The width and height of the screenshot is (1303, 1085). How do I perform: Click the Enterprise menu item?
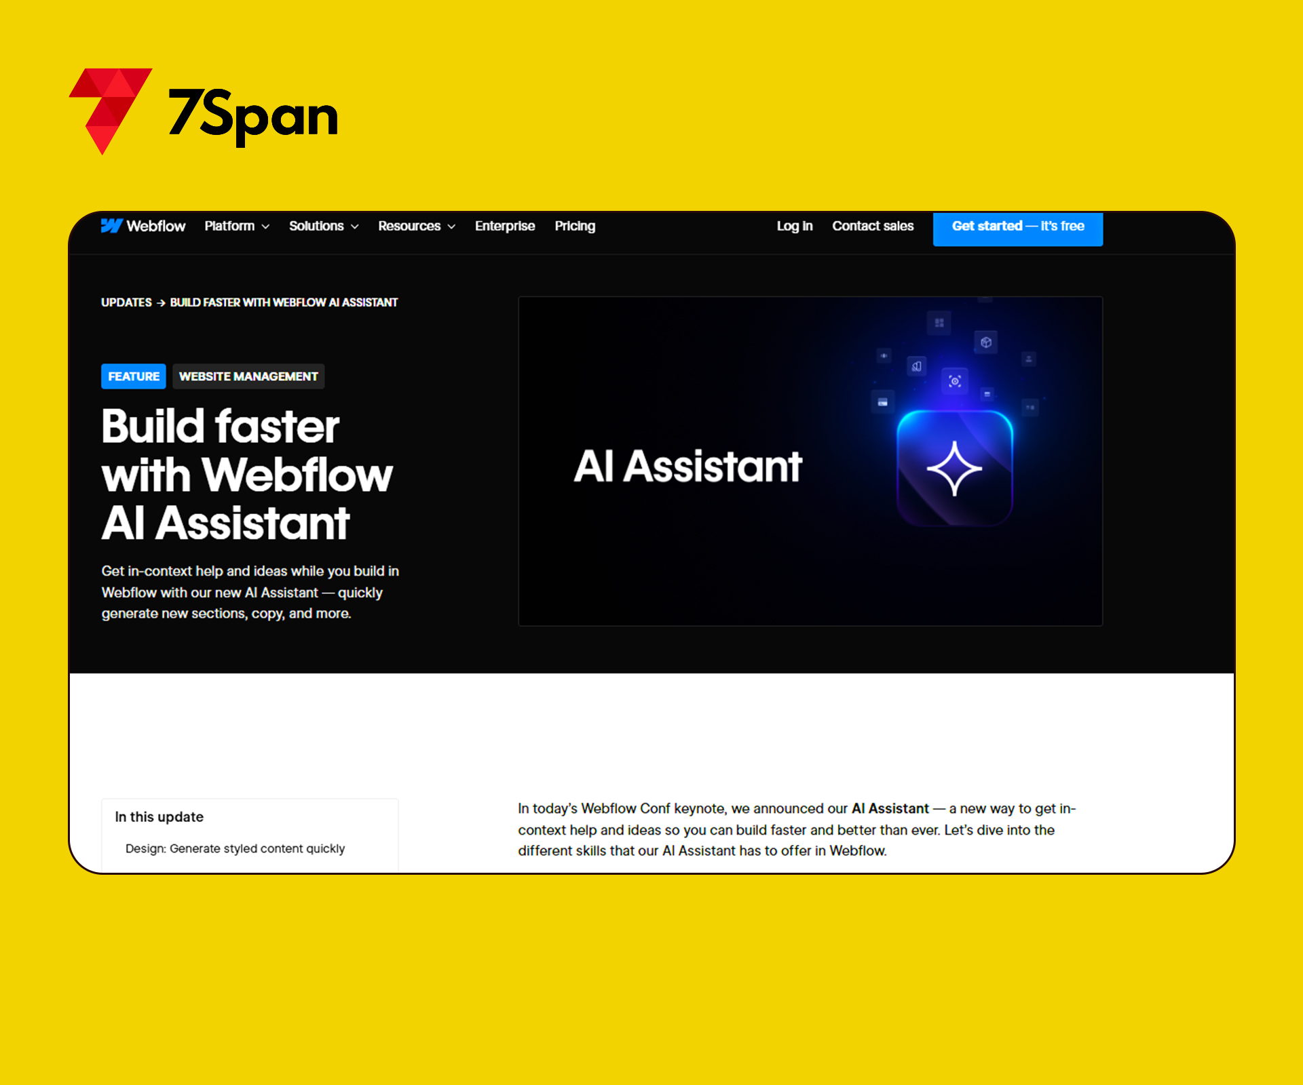[506, 226]
